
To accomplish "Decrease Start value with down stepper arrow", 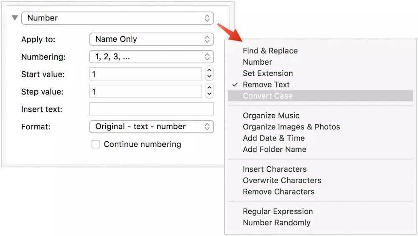I will click(209, 77).
